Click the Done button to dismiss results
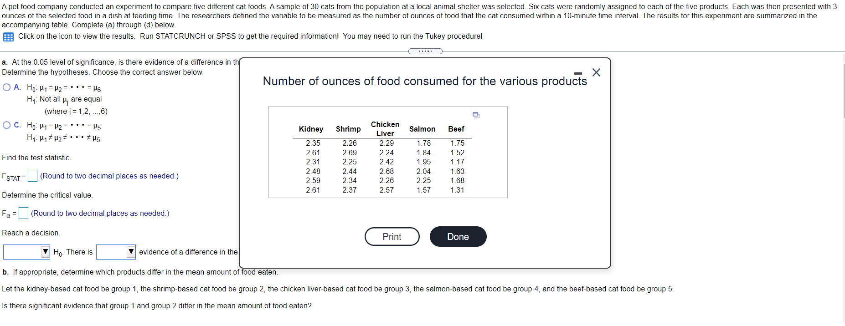The width and height of the screenshot is (845, 326). (x=458, y=236)
